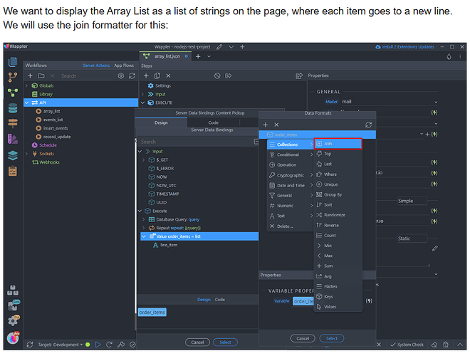Expand the Sockets tree node
Viewport: 470px width, 356px height.
pos(26,154)
